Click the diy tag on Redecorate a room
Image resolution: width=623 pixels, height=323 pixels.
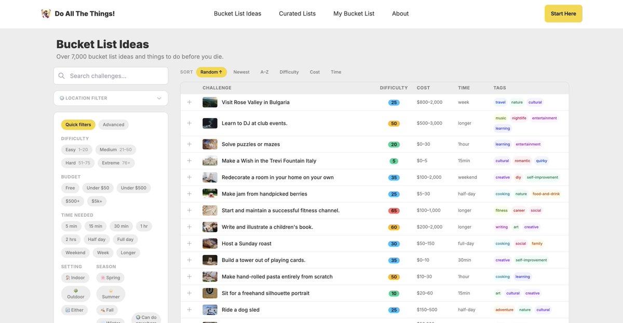click(518, 177)
